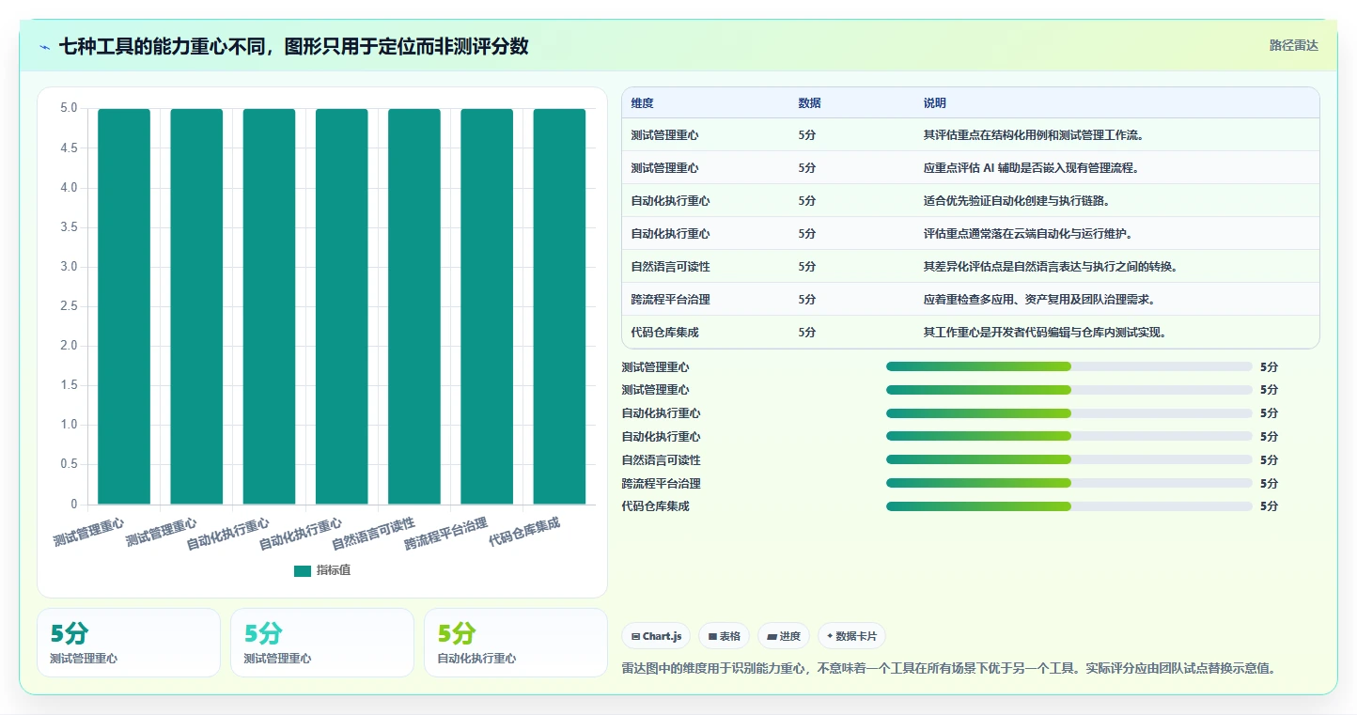Click the 5.0 y-axis value
1357x715 pixels.
[x=69, y=108]
